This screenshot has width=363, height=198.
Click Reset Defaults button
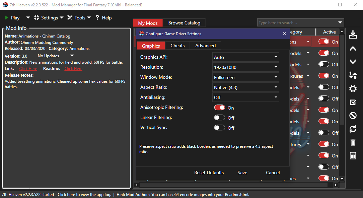(x=209, y=173)
